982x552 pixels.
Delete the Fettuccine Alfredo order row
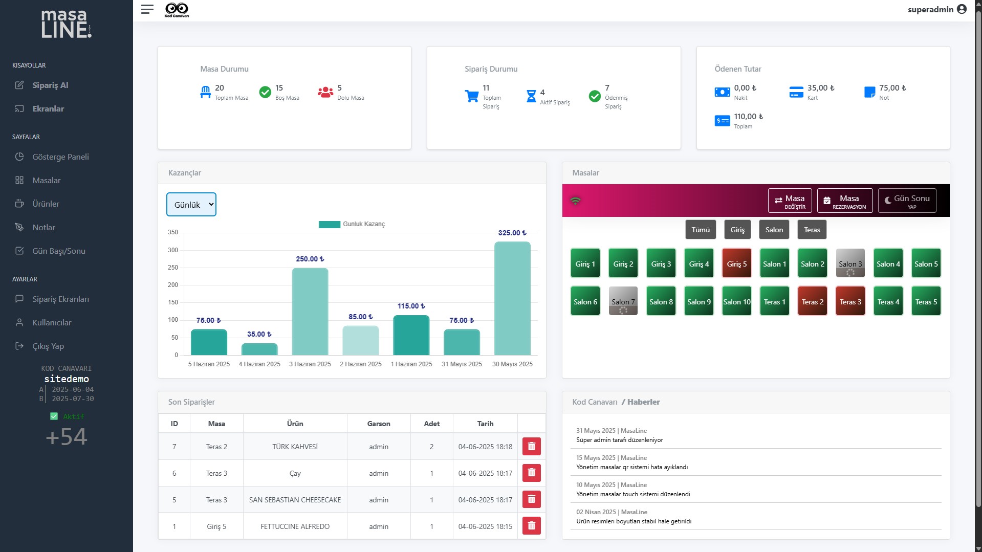click(x=531, y=526)
